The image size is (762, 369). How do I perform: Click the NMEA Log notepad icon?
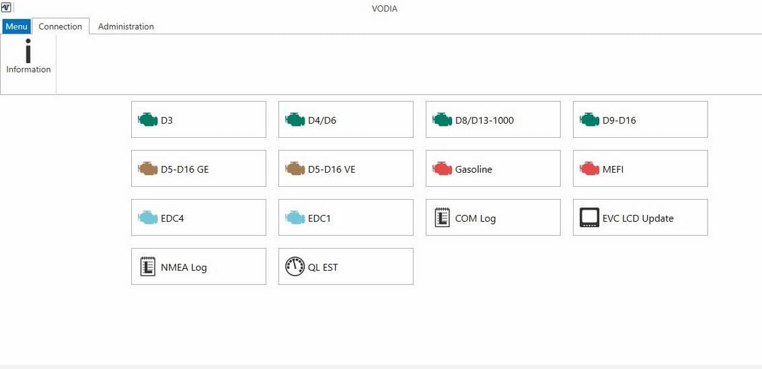[x=148, y=267]
